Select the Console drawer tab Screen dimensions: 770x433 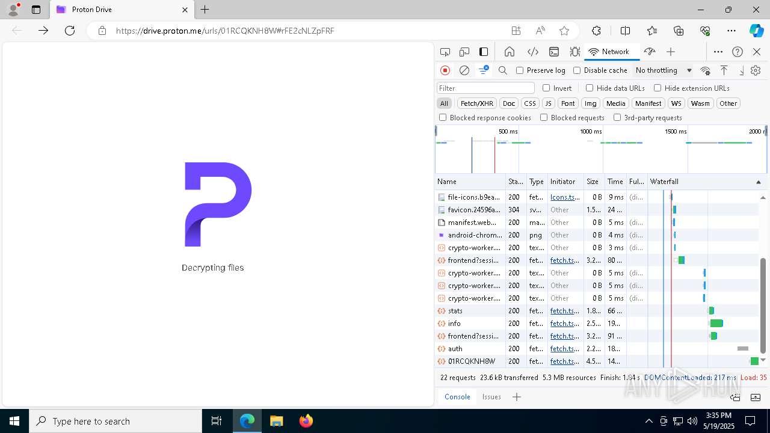point(457,397)
